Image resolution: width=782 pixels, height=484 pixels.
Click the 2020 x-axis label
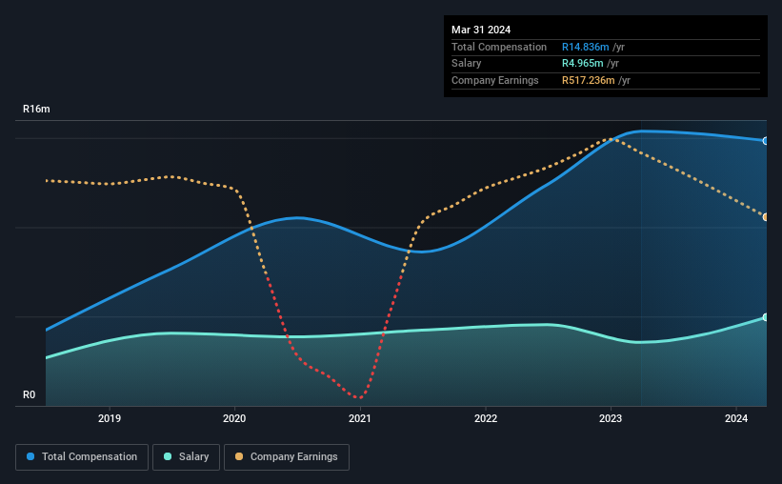(234, 418)
